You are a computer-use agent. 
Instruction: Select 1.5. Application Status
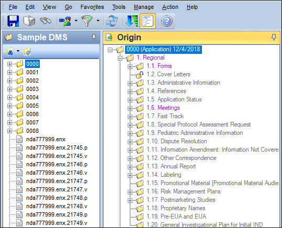coord(174,99)
